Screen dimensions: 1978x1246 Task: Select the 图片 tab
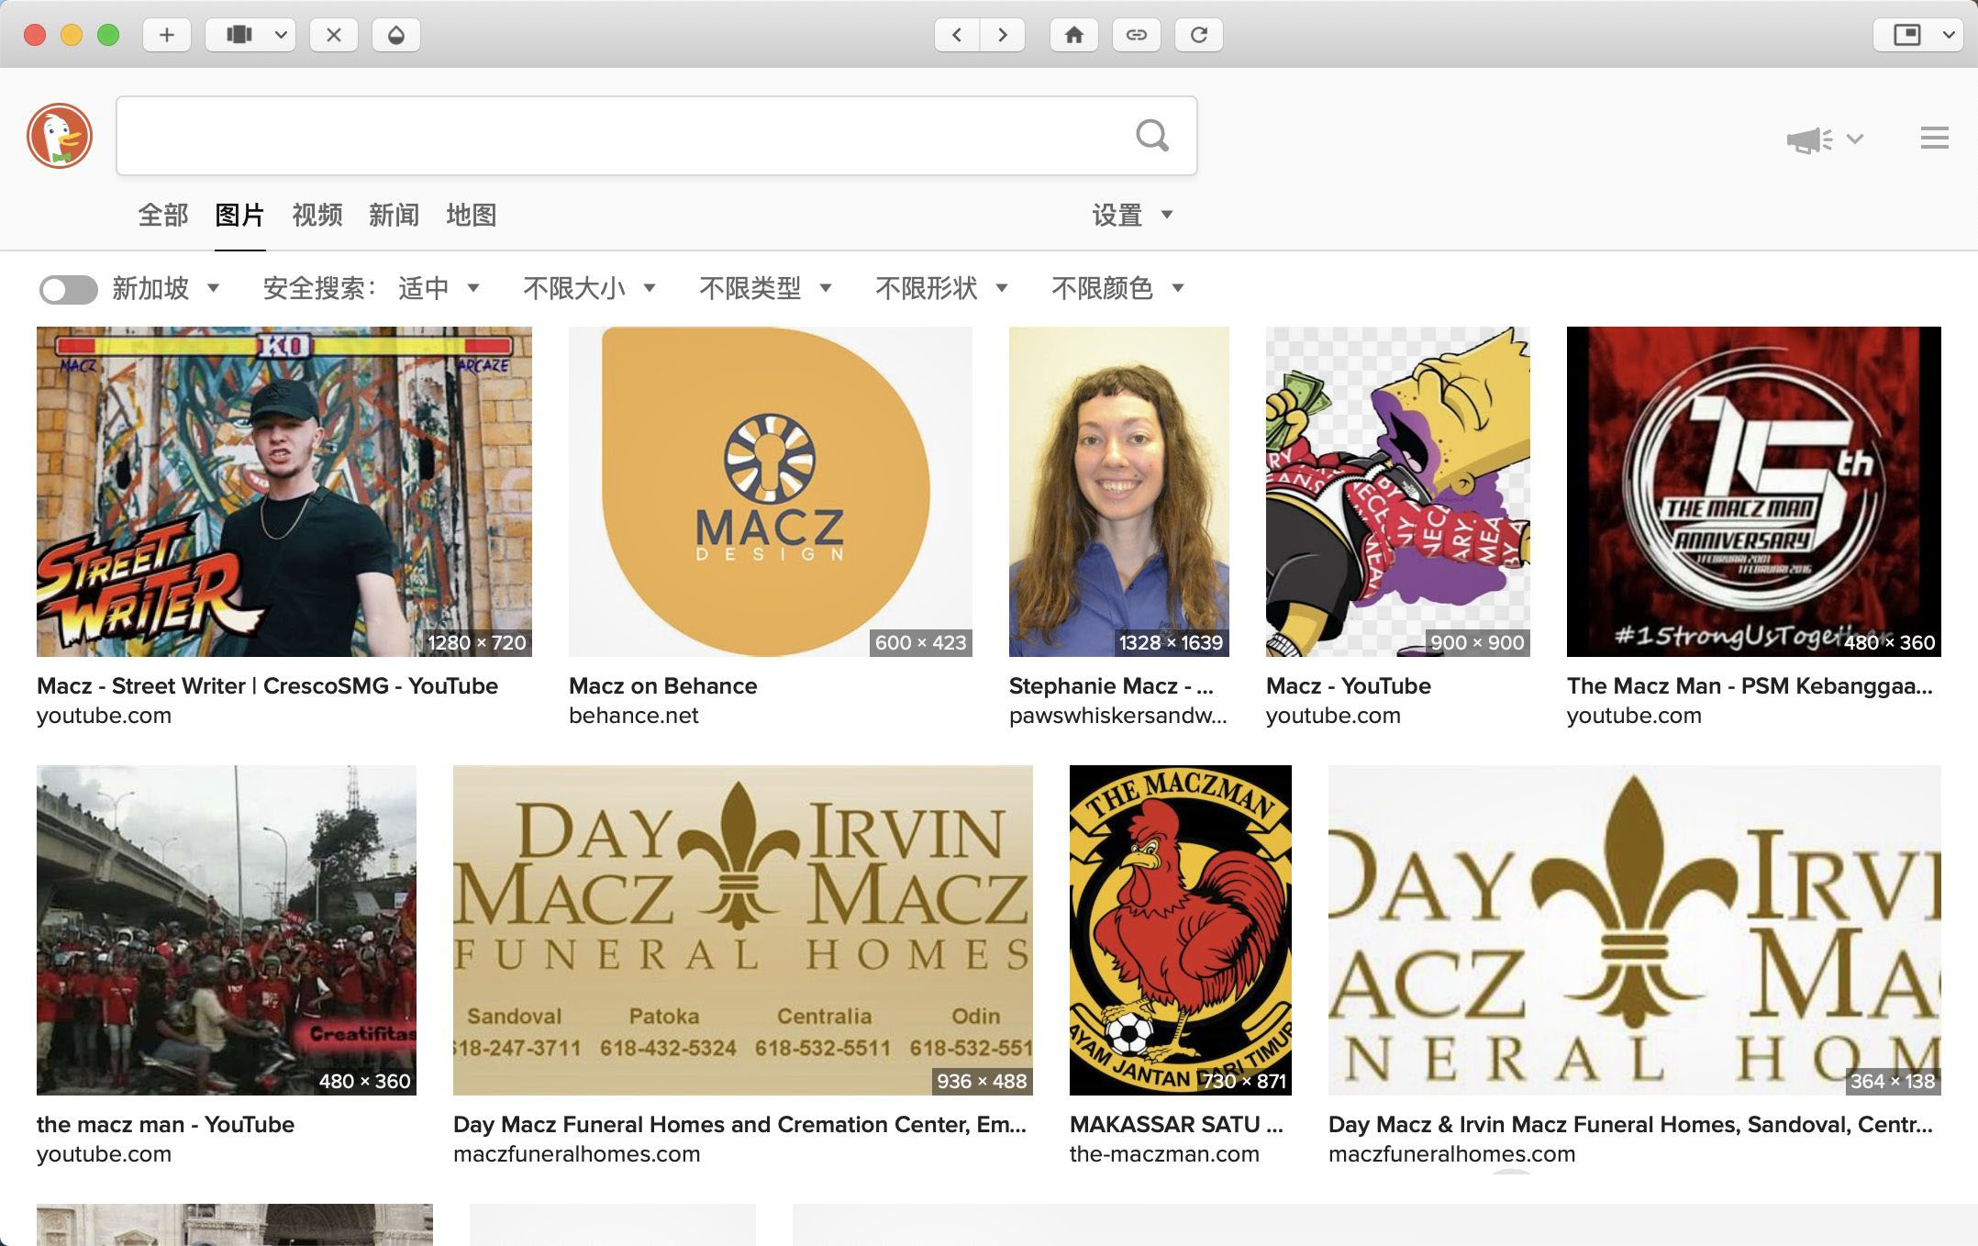(x=240, y=216)
